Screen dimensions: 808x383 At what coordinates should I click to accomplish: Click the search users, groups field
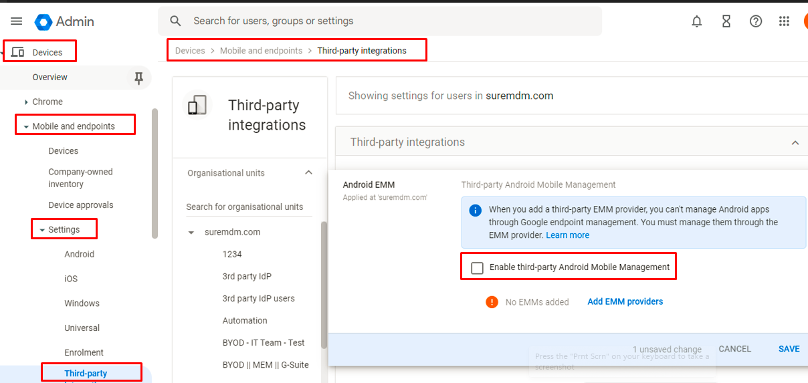click(380, 21)
